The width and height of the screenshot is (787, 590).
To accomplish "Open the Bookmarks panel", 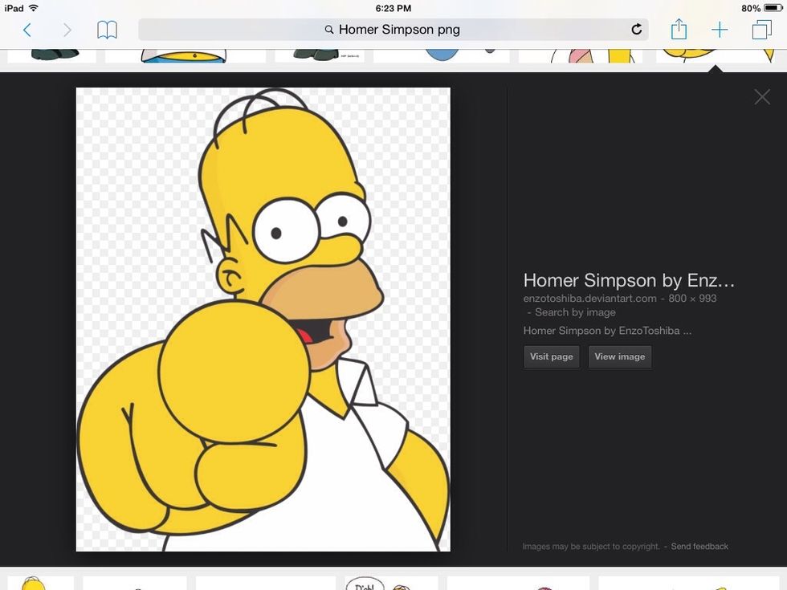I will coord(107,30).
